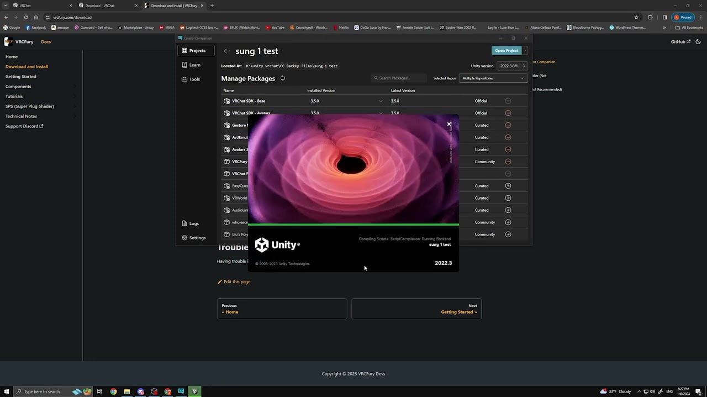The image size is (707, 397).
Task: Bookmark this page with the star icon
Action: pyautogui.click(x=636, y=17)
